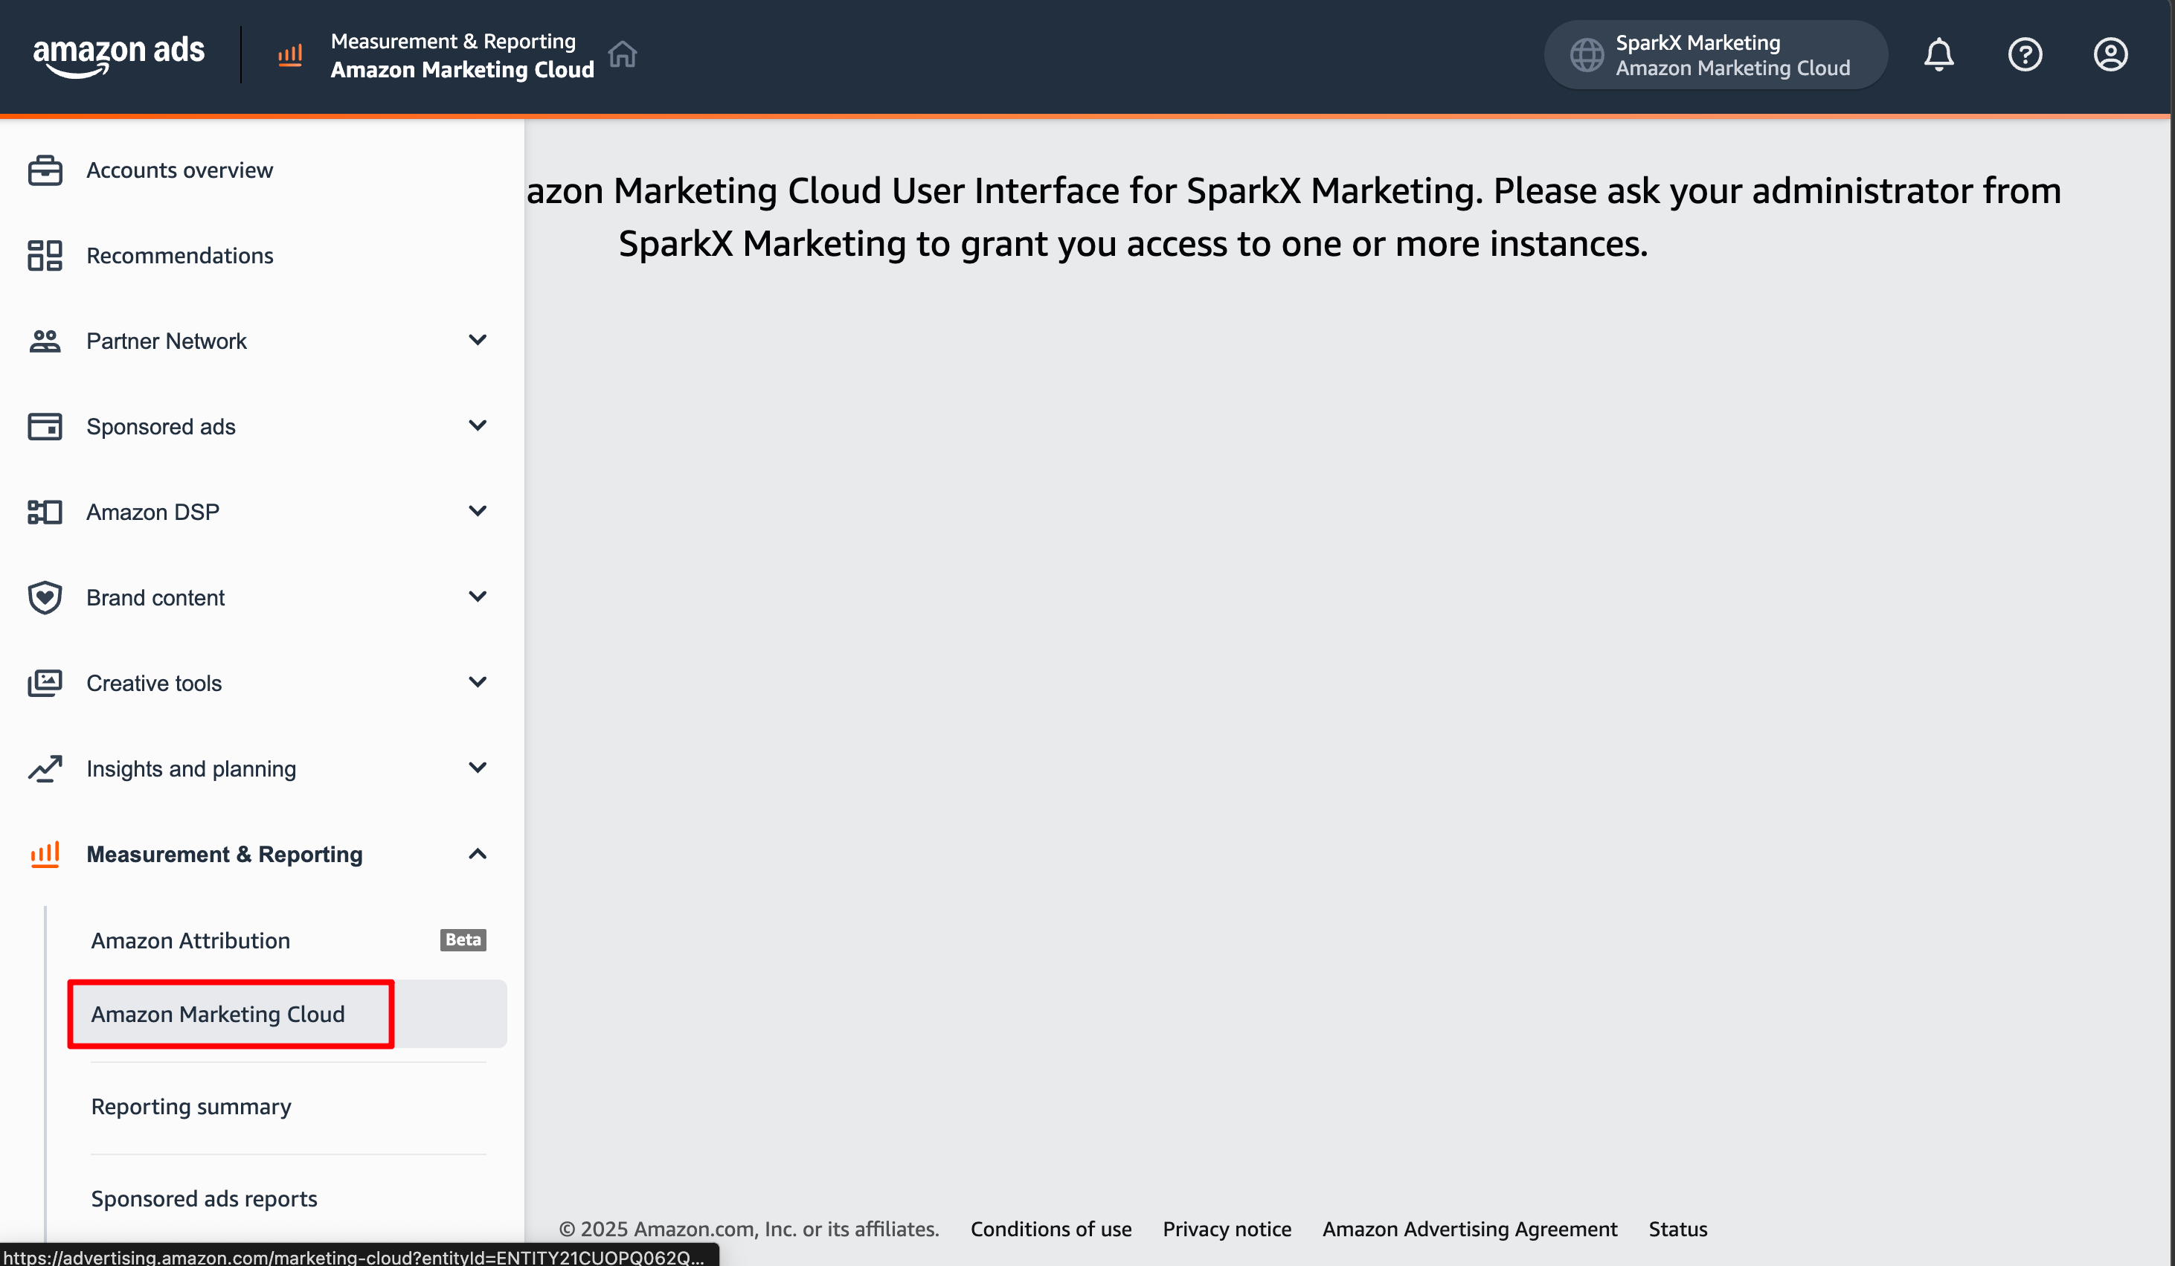Click the Brand content shield heart icon
Viewport: 2175px width, 1266px height.
pyautogui.click(x=45, y=597)
